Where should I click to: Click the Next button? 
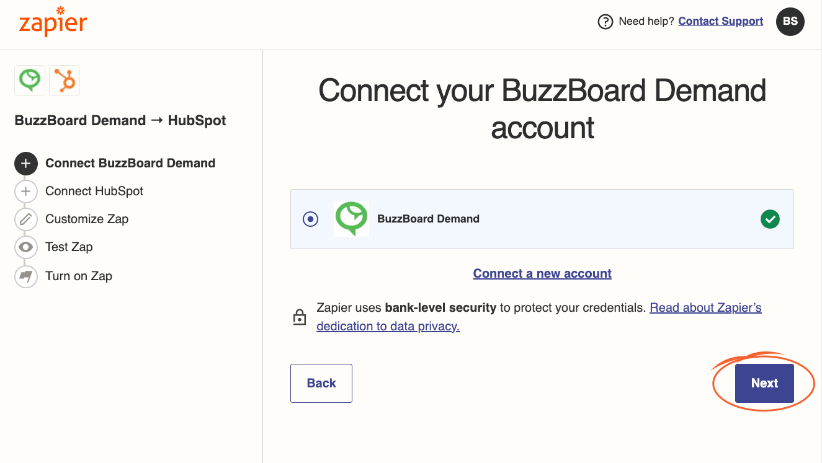click(x=764, y=383)
